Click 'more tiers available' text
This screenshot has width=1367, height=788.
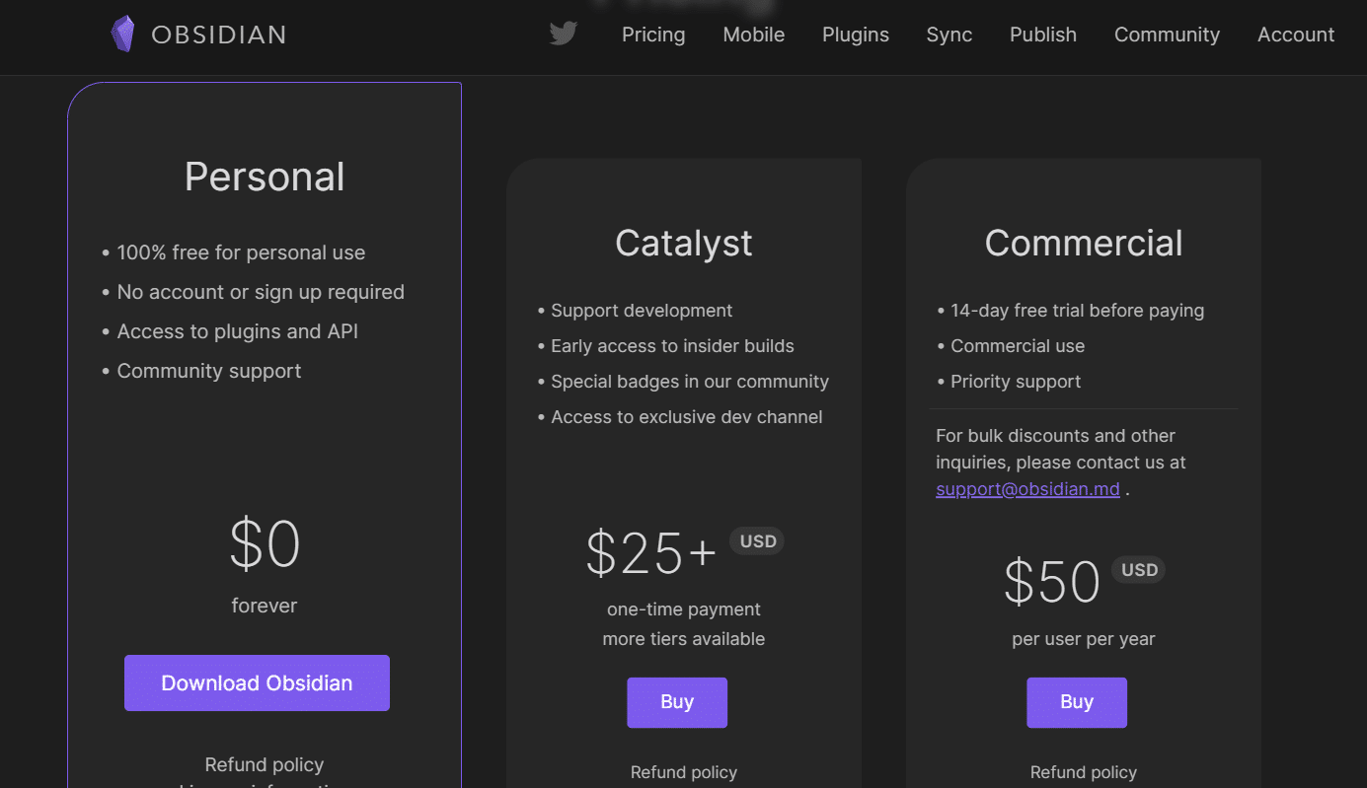pyautogui.click(x=684, y=639)
